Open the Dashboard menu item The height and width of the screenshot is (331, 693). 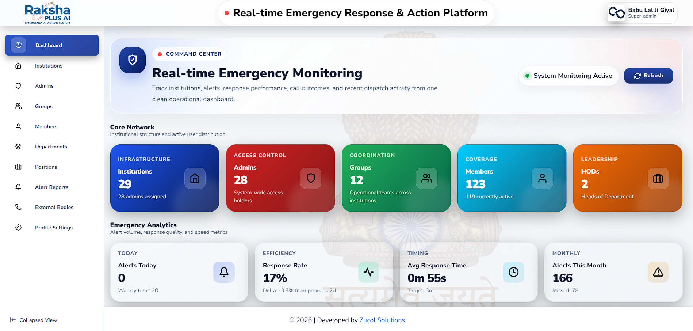click(52, 45)
